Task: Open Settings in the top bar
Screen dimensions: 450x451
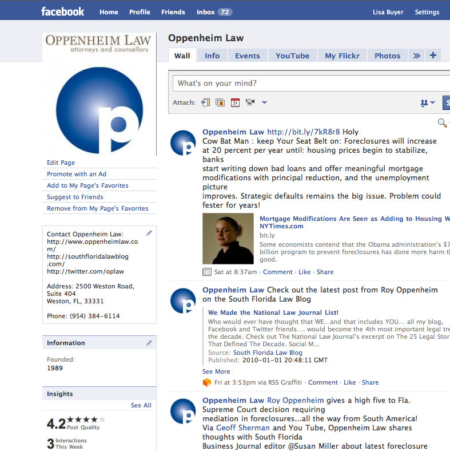Action: pos(427,12)
